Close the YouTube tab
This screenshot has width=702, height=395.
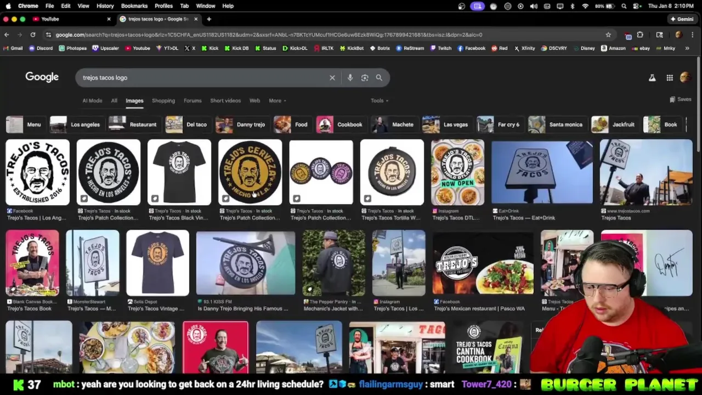109,19
